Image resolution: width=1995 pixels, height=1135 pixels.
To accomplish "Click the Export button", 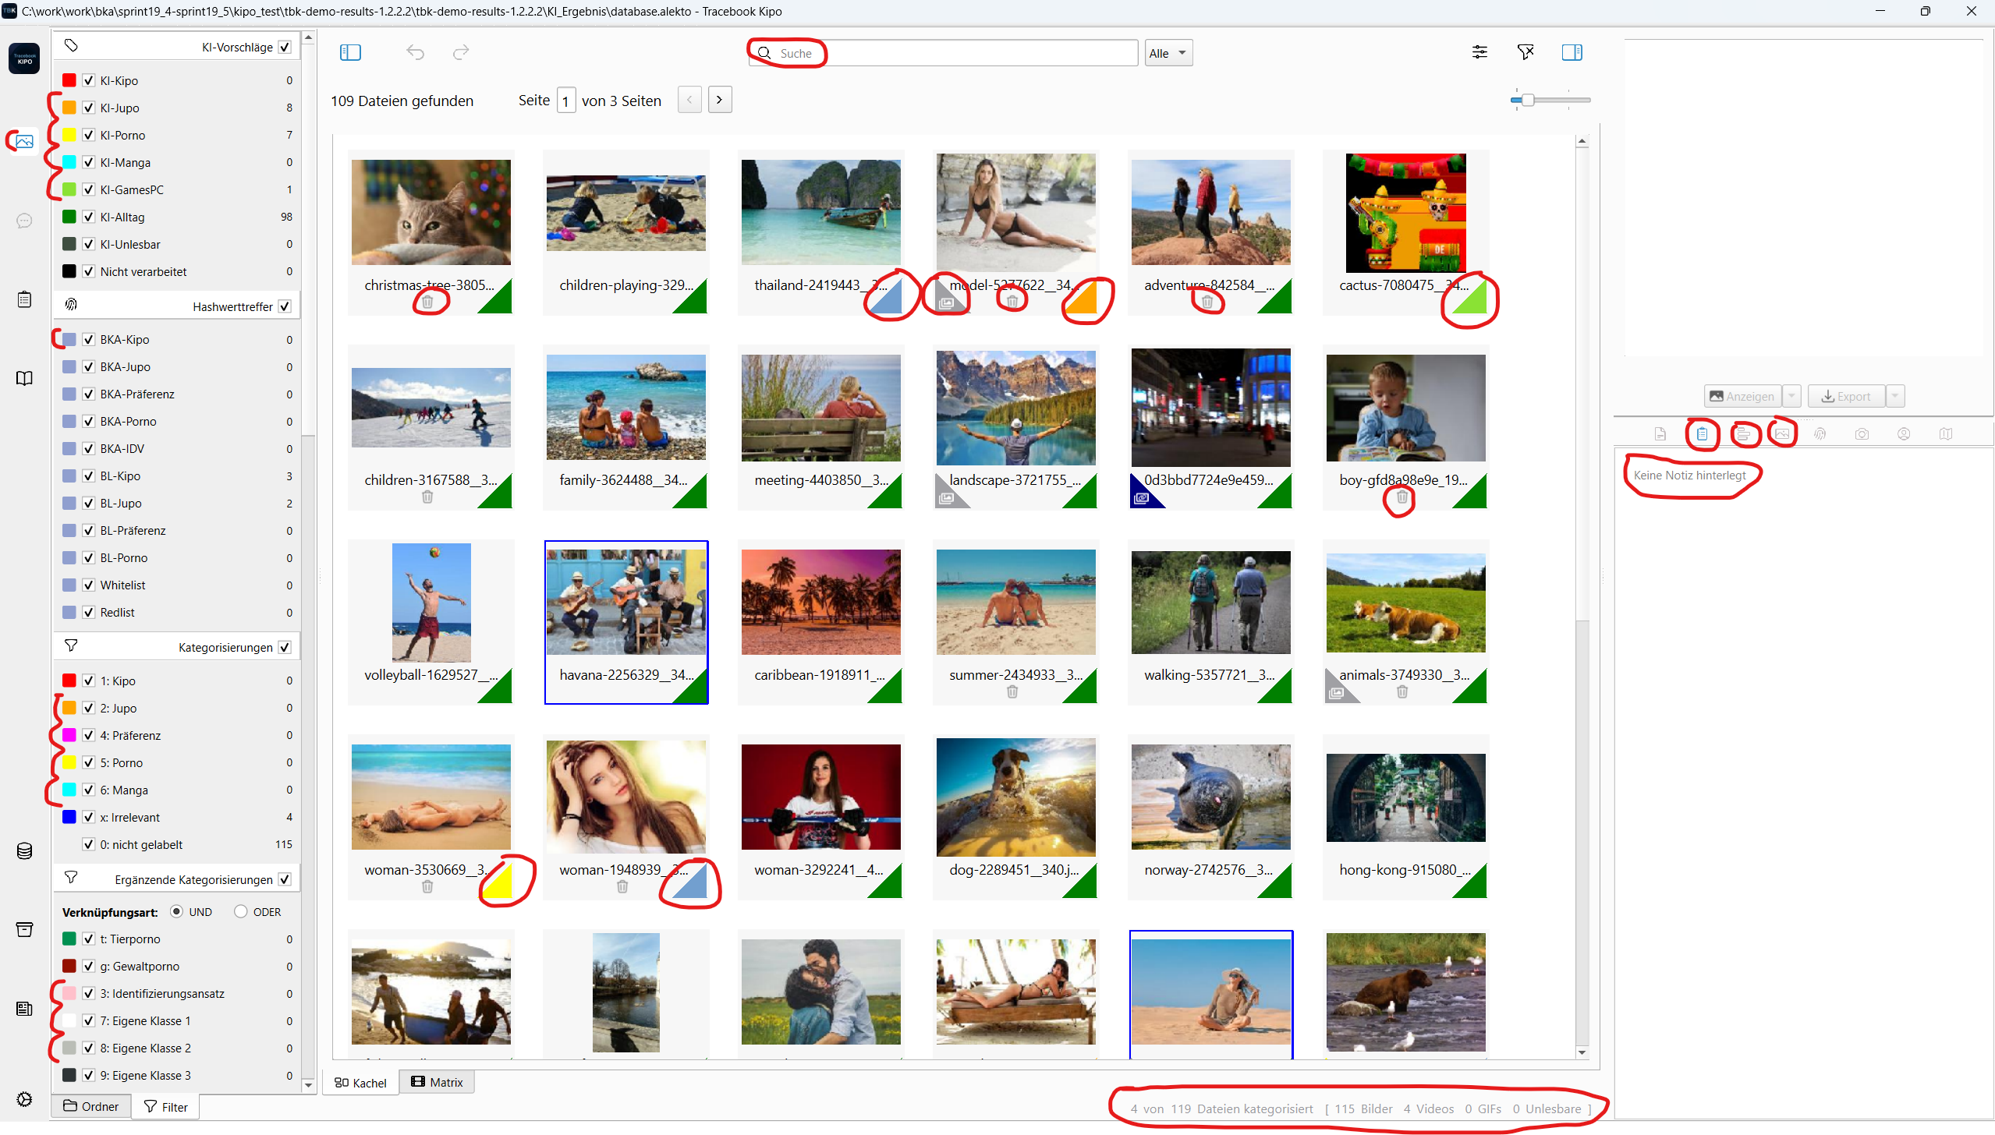I will (x=1845, y=396).
